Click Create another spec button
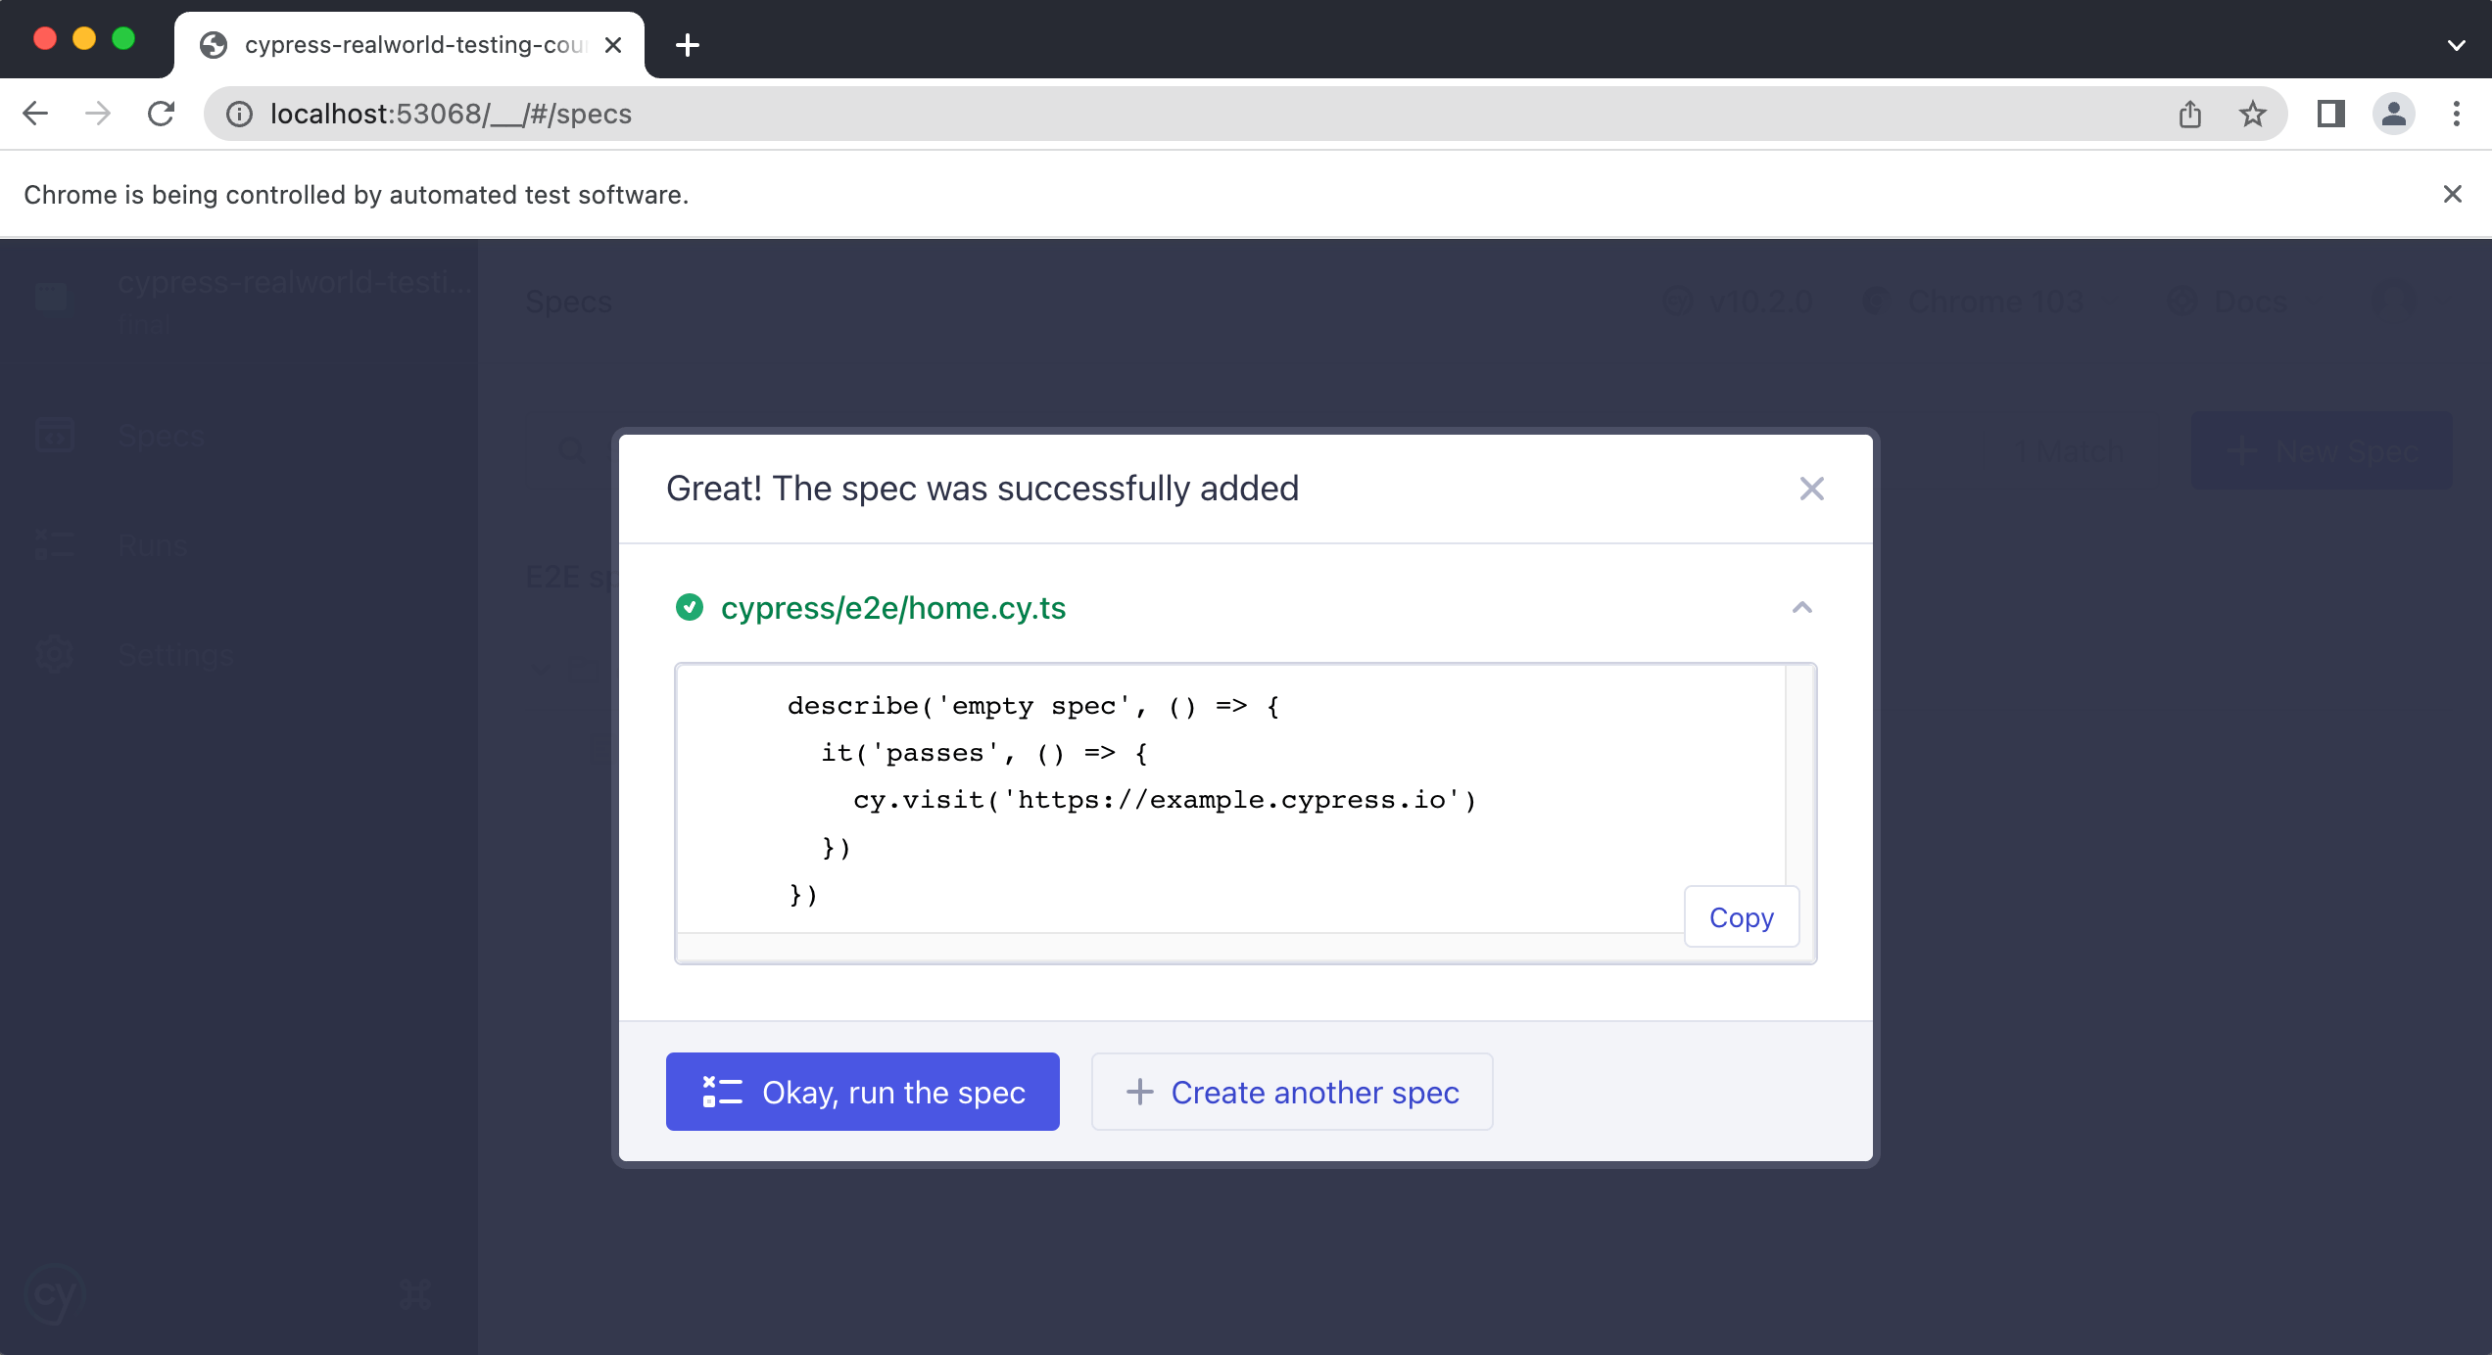 point(1292,1092)
